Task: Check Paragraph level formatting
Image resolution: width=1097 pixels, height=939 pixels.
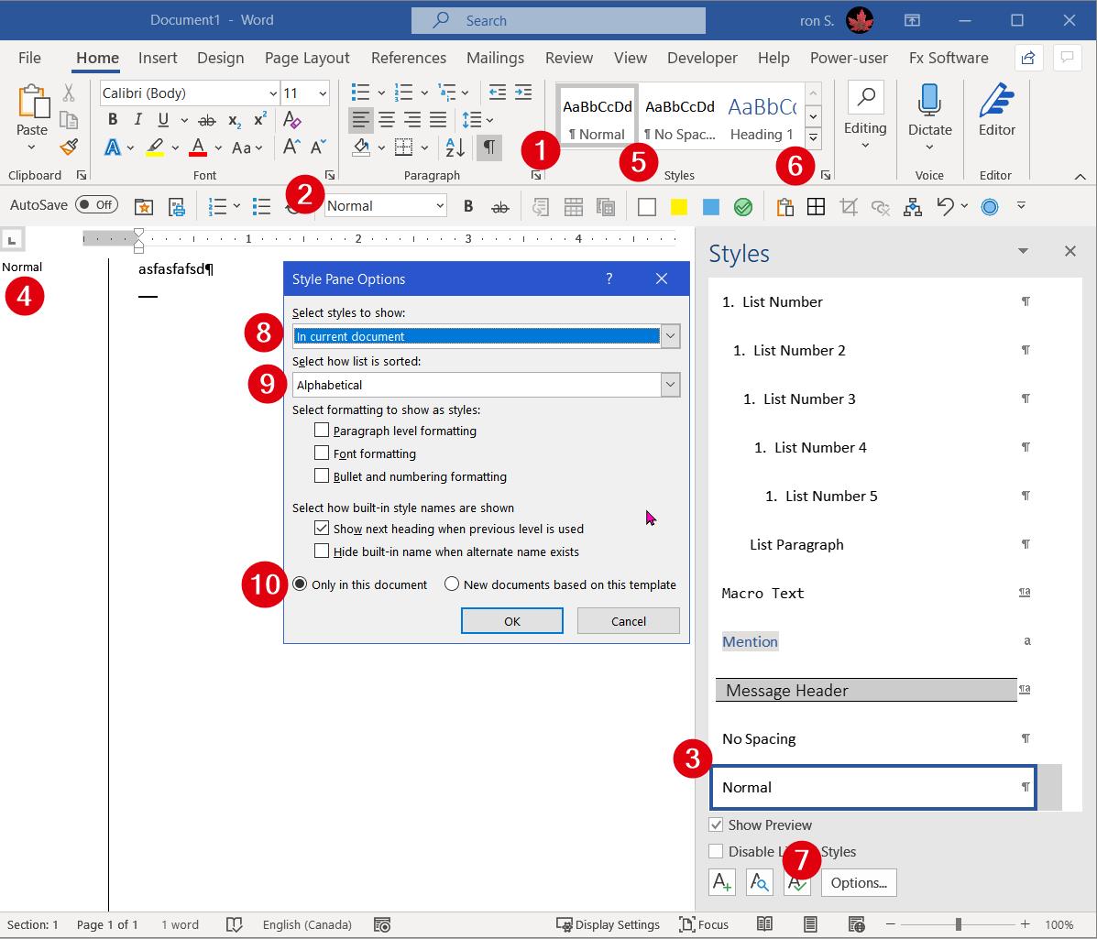Action: tap(322, 430)
